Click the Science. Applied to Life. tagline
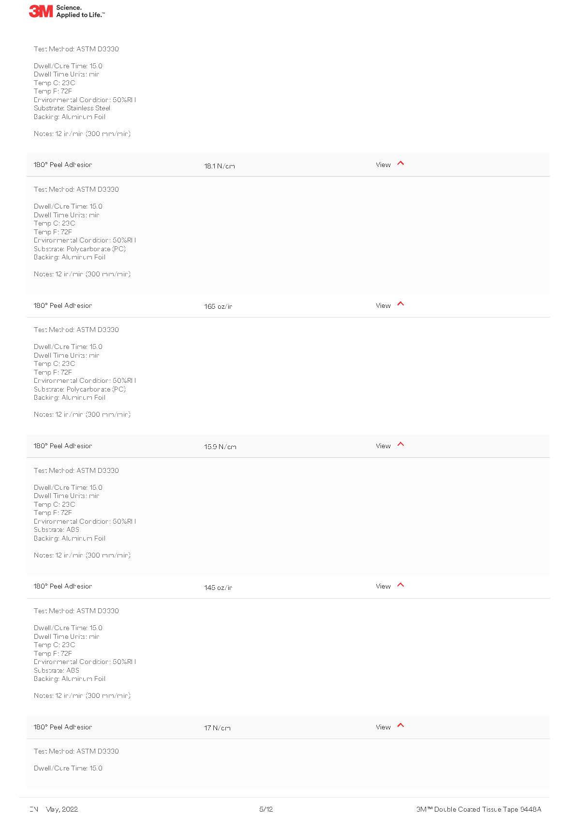The height and width of the screenshot is (815, 576). point(80,11)
